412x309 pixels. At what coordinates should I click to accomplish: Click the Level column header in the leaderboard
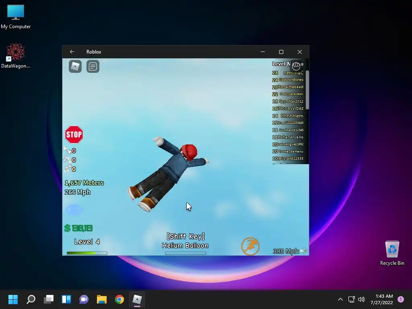pos(278,64)
